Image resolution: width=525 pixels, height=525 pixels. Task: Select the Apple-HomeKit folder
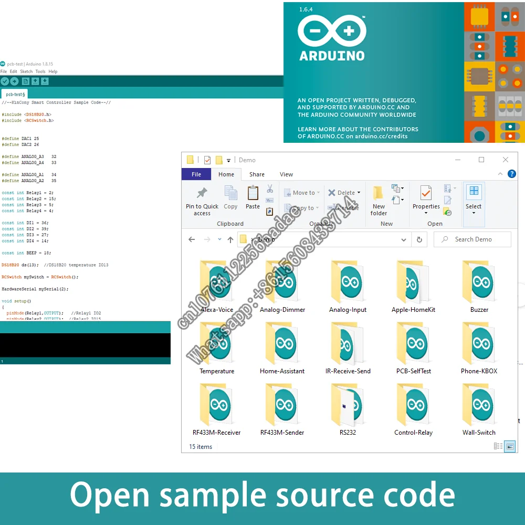click(x=414, y=287)
